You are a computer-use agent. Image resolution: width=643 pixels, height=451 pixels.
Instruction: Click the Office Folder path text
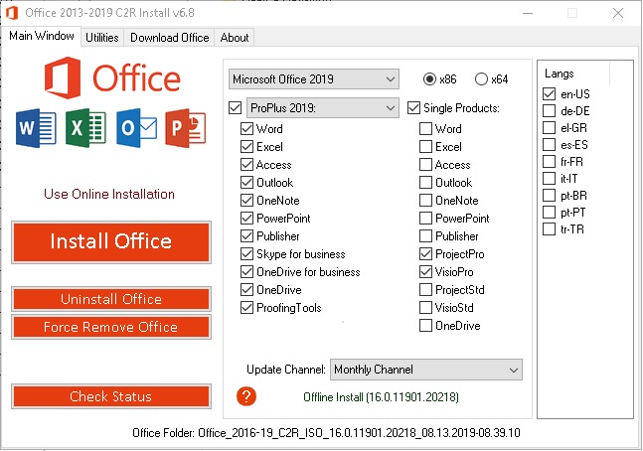326,433
